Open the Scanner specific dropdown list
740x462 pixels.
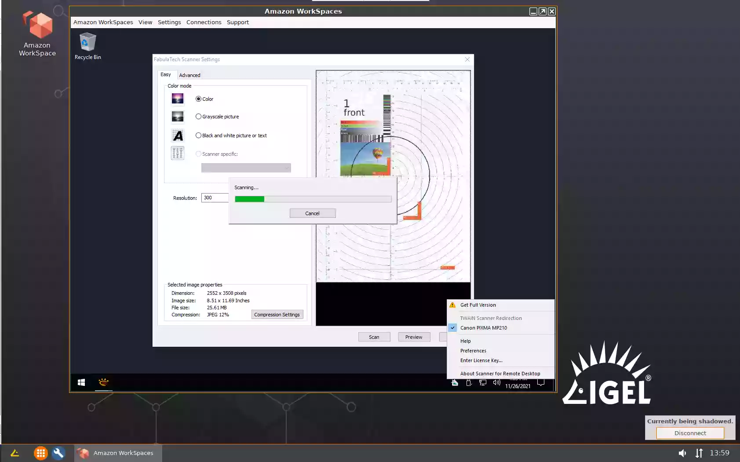coord(246,168)
